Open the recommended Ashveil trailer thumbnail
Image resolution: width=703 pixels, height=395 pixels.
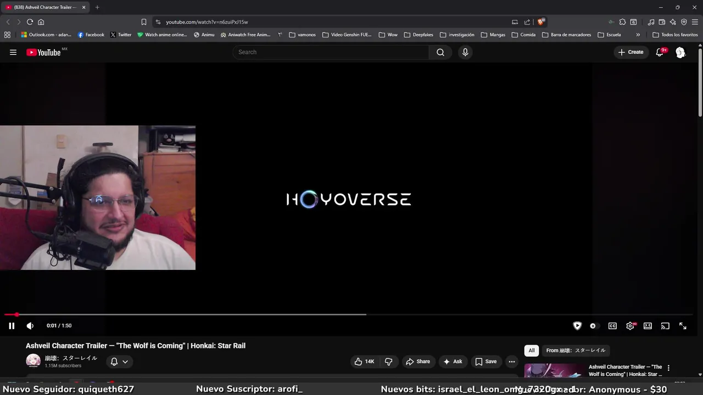tap(555, 371)
